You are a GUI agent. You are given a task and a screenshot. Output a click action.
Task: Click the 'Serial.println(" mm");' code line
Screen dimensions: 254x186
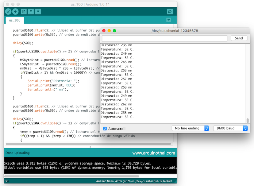coord(48,90)
